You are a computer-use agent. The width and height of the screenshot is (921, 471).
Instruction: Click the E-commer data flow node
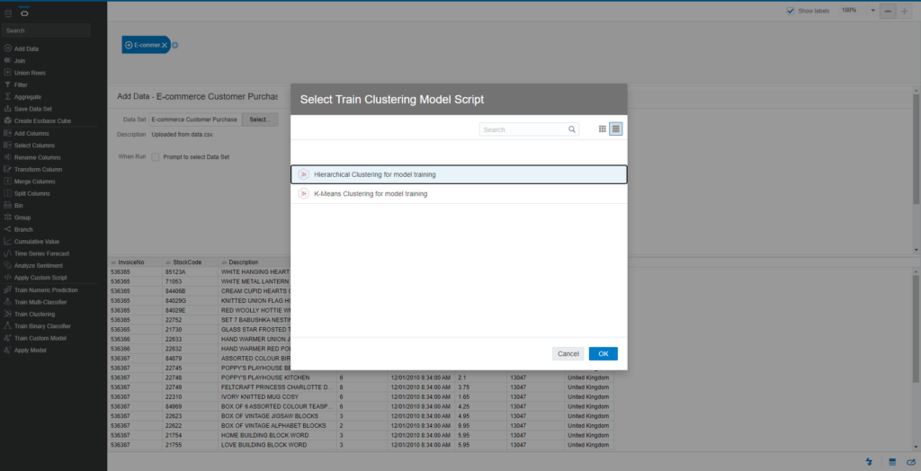click(x=146, y=45)
